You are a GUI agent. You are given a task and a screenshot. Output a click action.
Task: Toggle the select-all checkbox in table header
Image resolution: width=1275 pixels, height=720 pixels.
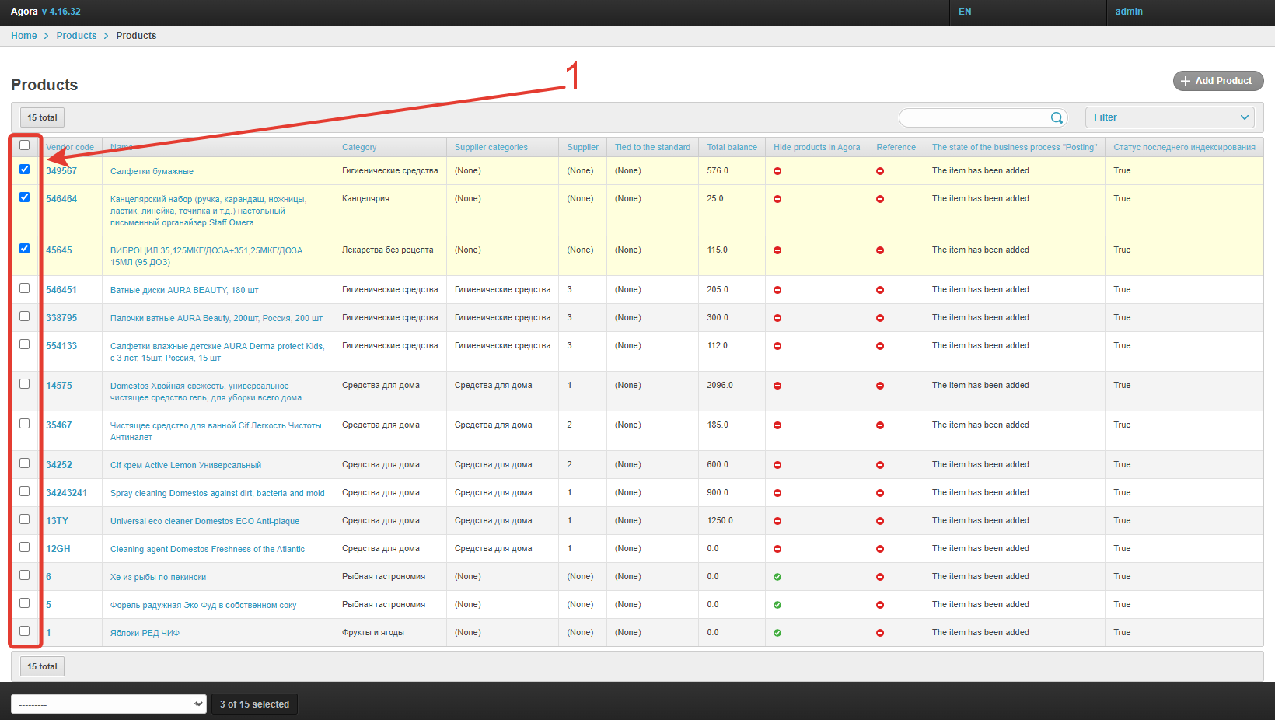(25, 145)
